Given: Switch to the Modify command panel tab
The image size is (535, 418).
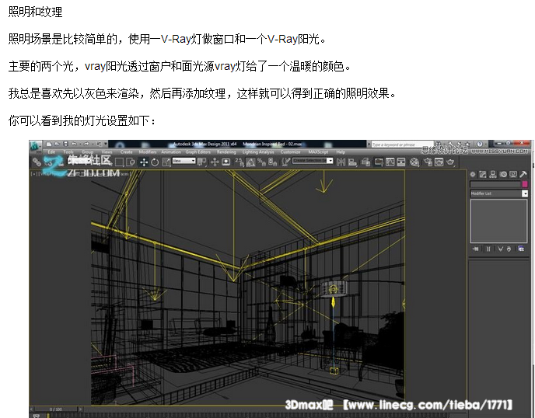Looking at the screenshot, I should click(482, 175).
